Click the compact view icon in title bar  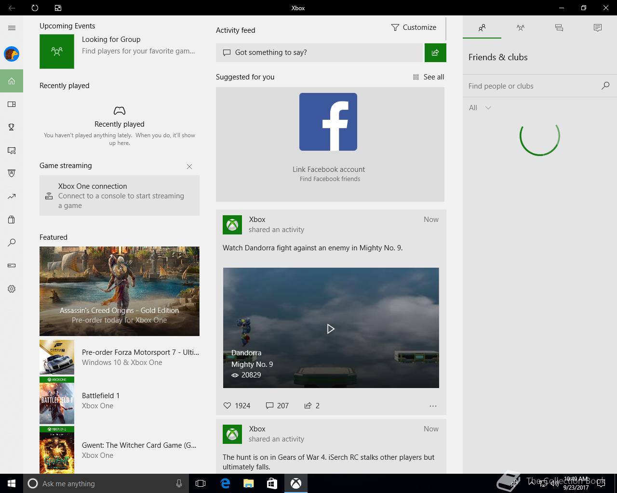pos(58,8)
